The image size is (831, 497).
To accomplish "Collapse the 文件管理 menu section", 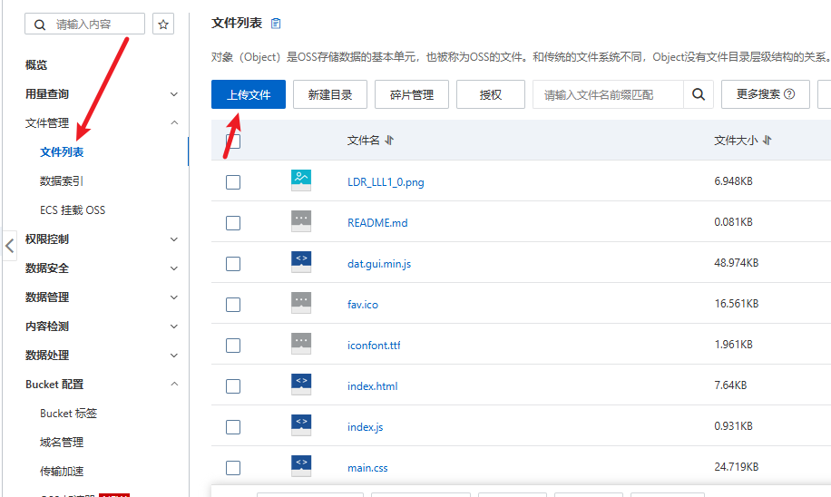I will coord(174,123).
